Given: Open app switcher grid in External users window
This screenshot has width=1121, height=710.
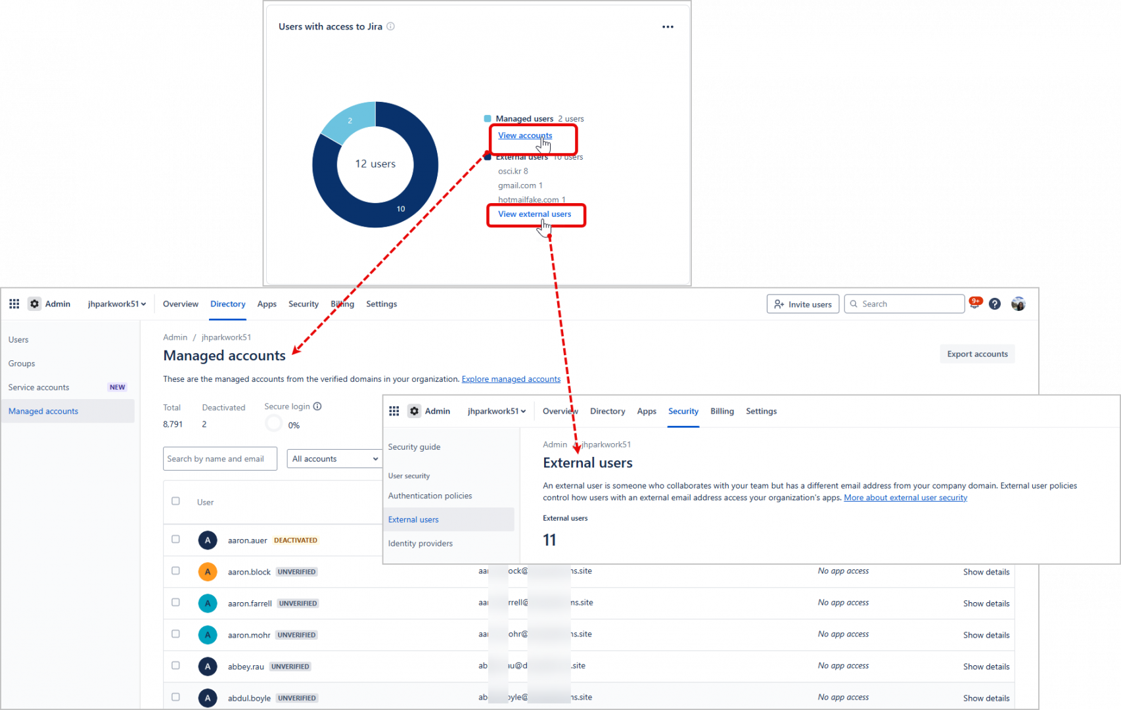Looking at the screenshot, I should point(394,411).
